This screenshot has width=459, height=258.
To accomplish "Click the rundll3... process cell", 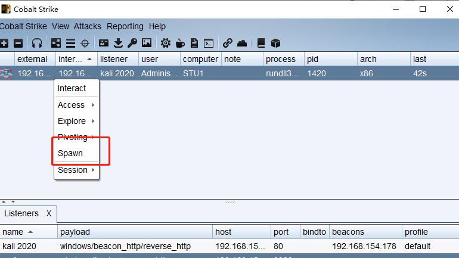I will point(284,73).
